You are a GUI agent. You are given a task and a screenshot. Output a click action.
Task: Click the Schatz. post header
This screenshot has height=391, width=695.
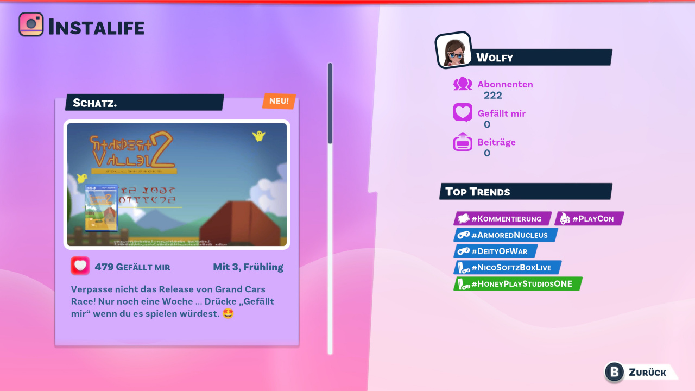click(144, 102)
